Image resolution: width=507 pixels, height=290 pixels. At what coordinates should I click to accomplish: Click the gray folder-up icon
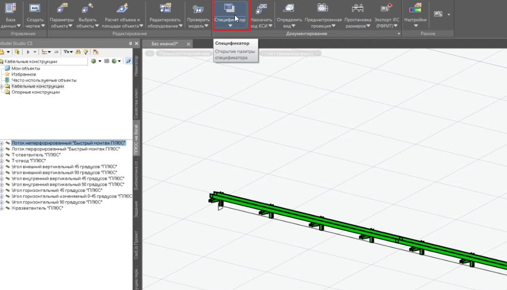pos(107,61)
